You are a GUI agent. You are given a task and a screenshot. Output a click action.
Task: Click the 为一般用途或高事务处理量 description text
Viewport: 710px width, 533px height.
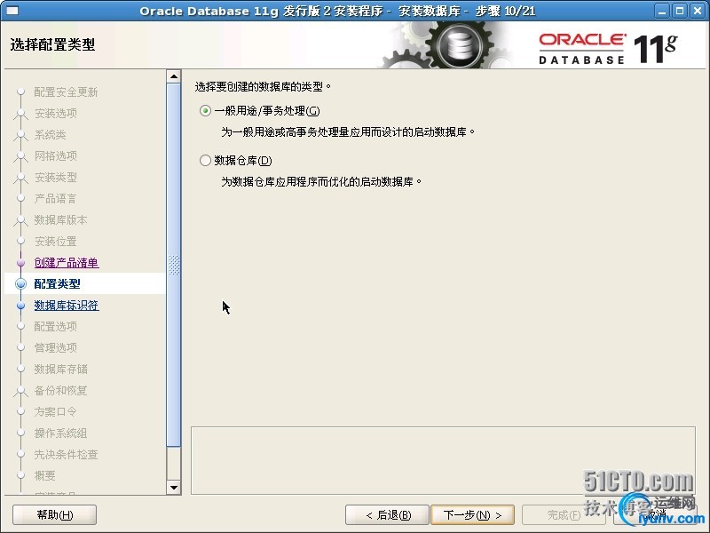coord(348,131)
